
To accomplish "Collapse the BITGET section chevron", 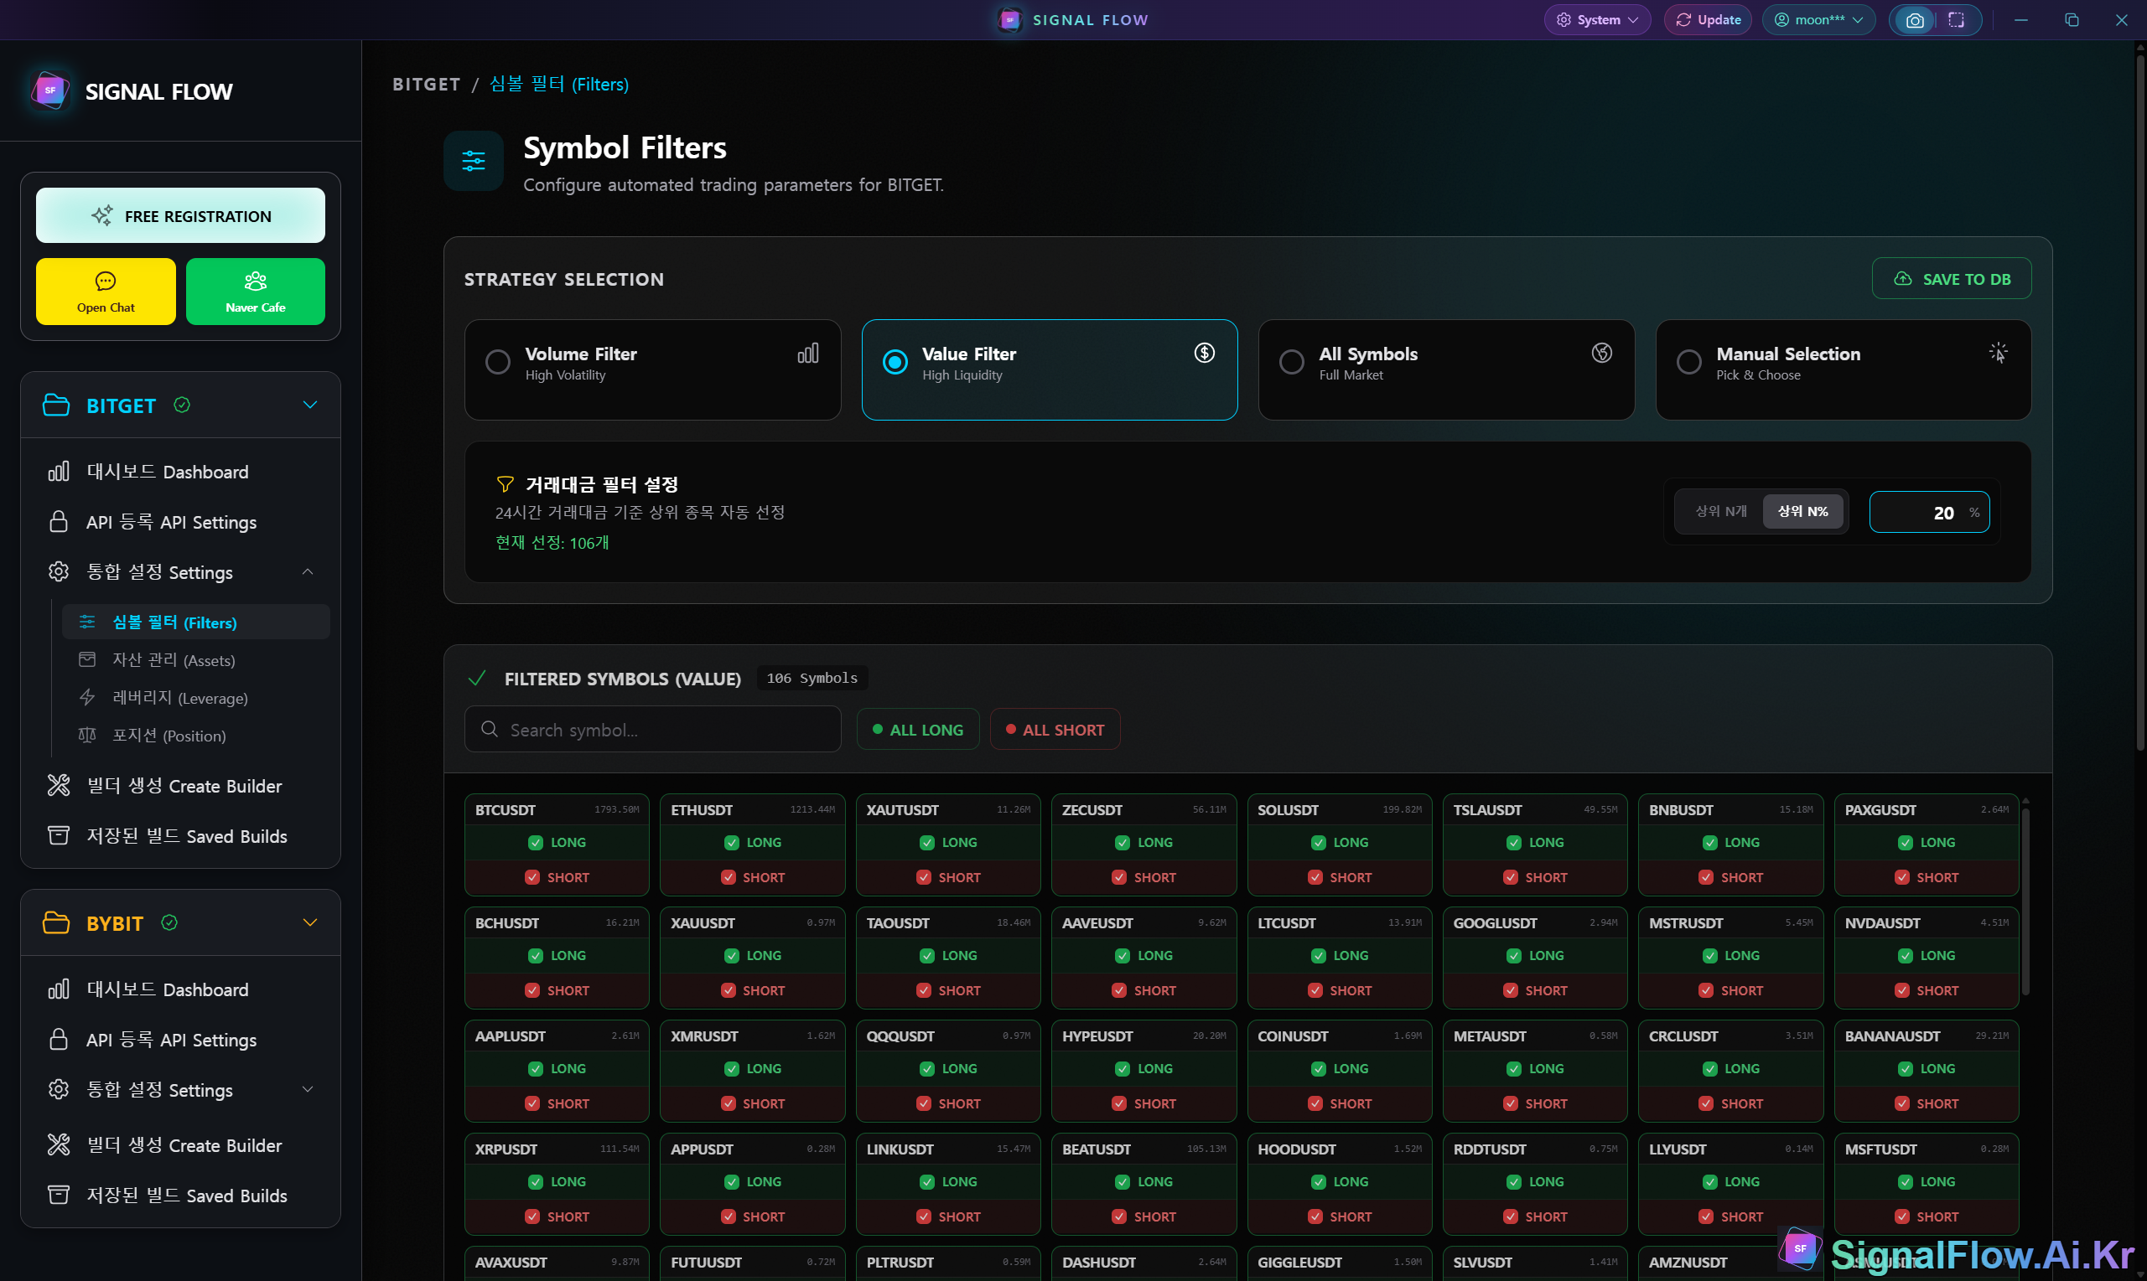I will [310, 405].
